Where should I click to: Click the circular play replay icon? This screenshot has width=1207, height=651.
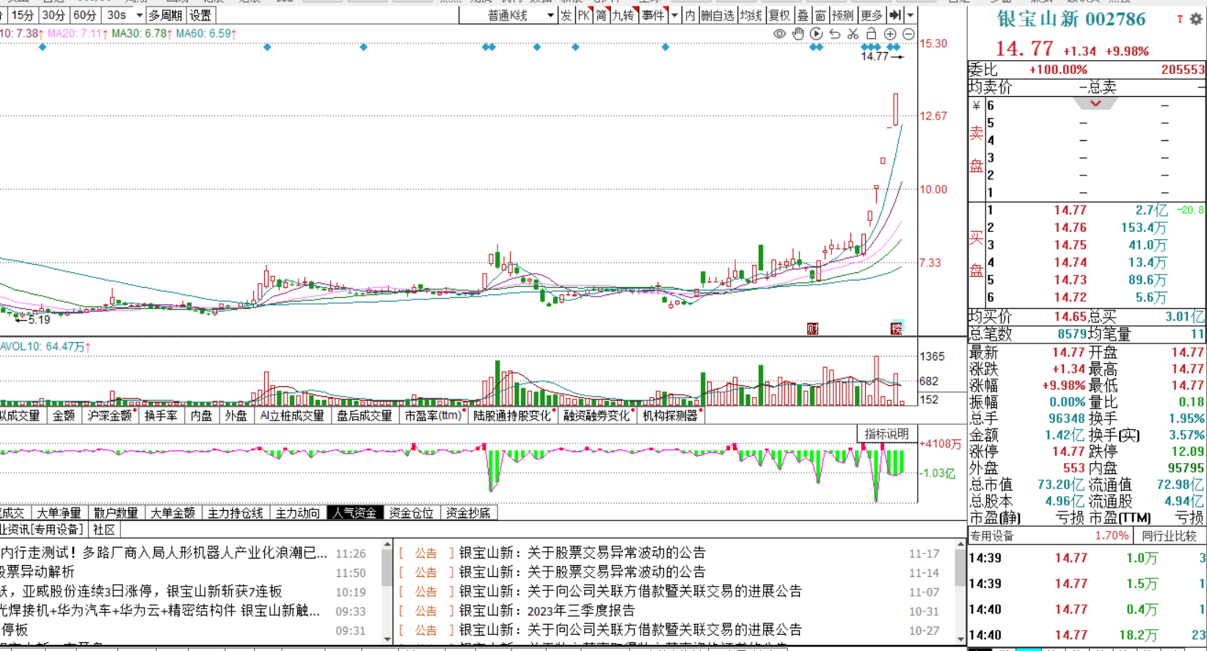816,34
